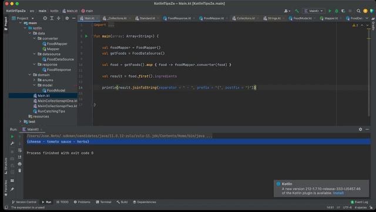Select RunCatchingTips file in tree
This screenshot has width=376, height=212.
tap(51, 111)
